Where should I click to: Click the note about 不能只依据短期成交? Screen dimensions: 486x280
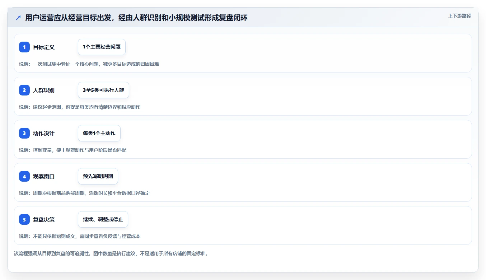[x=80, y=236]
